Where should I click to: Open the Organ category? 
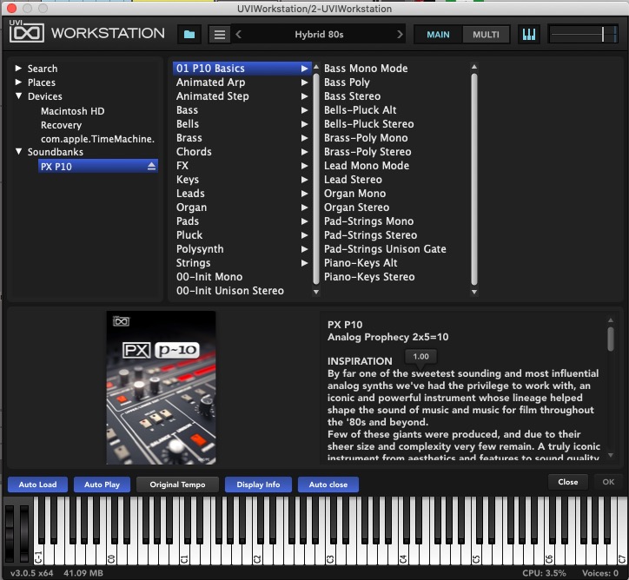point(242,208)
